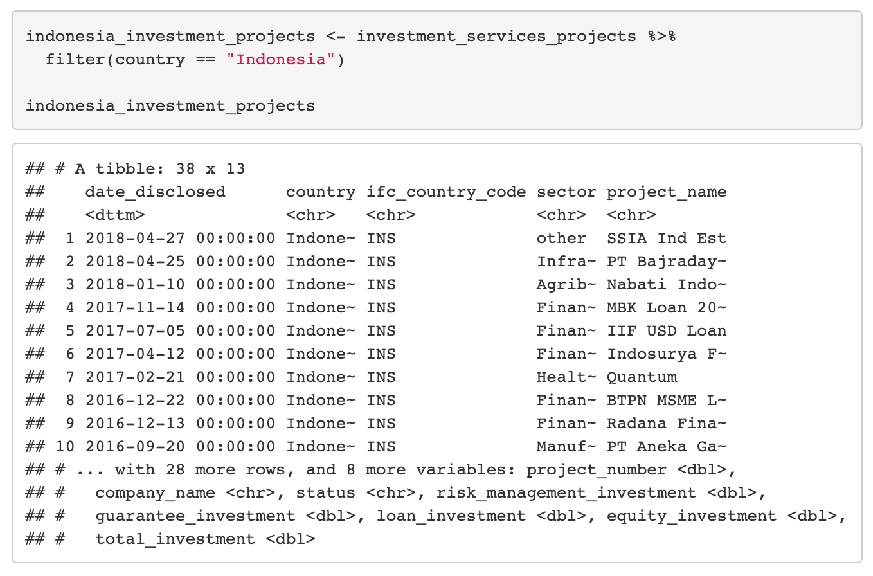Click sector value Infra~
873x576 pixels.
tap(566, 262)
